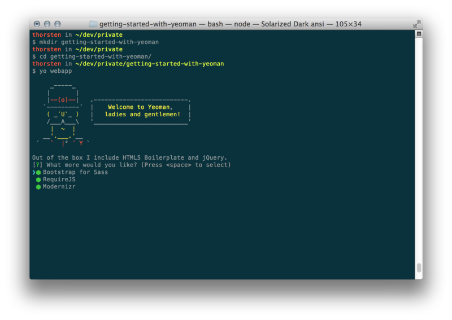The height and width of the screenshot is (320, 452).
Task: Click the split pane icon above the scrollbar
Action: (419, 34)
